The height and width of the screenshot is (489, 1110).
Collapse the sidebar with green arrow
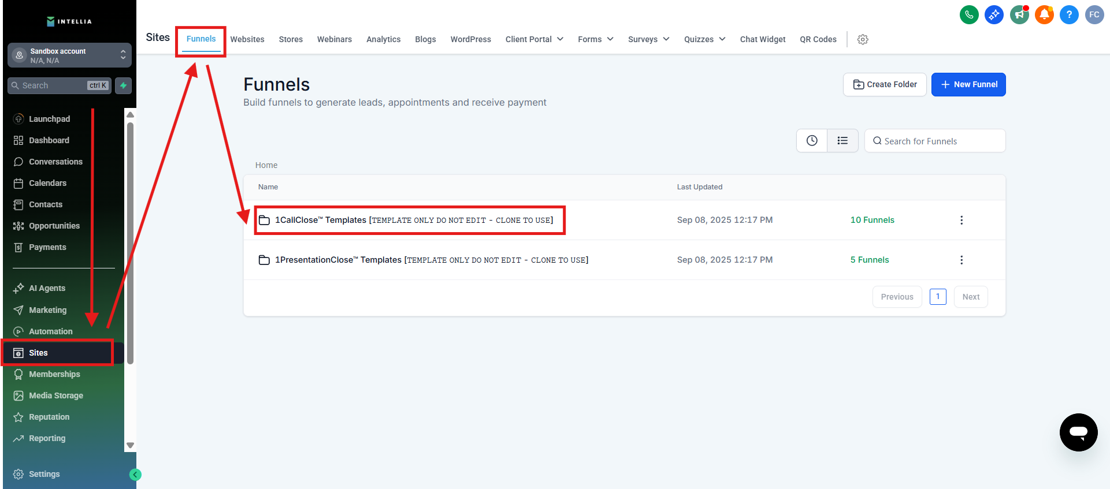pyautogui.click(x=135, y=475)
